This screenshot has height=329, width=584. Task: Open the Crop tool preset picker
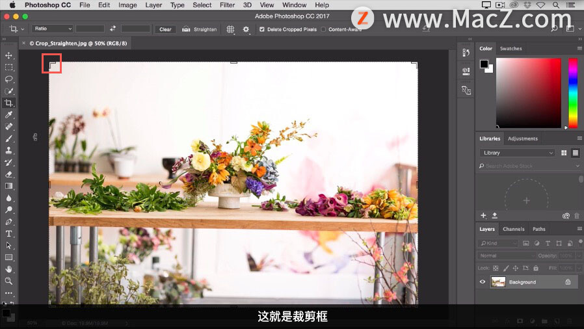17,29
